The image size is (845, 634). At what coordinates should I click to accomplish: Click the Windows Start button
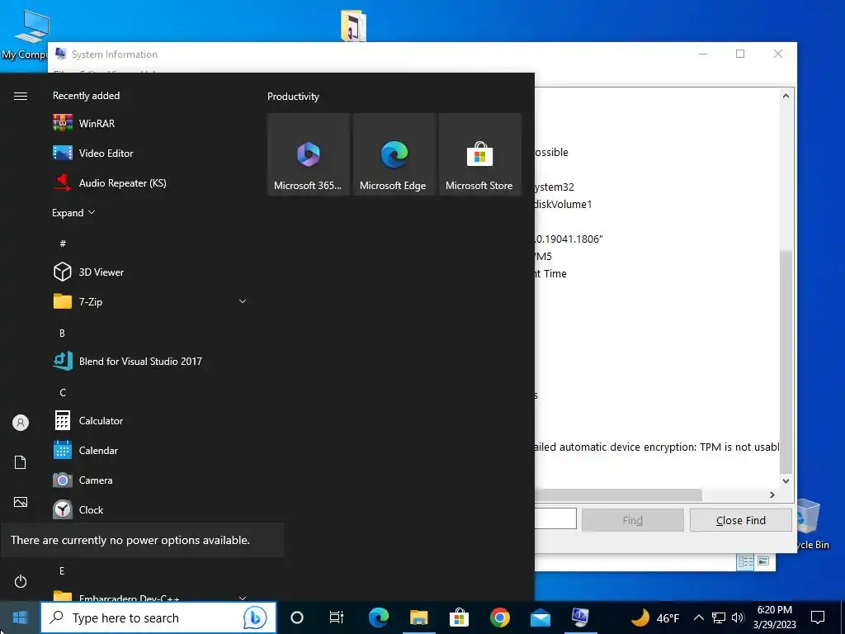coord(20,617)
